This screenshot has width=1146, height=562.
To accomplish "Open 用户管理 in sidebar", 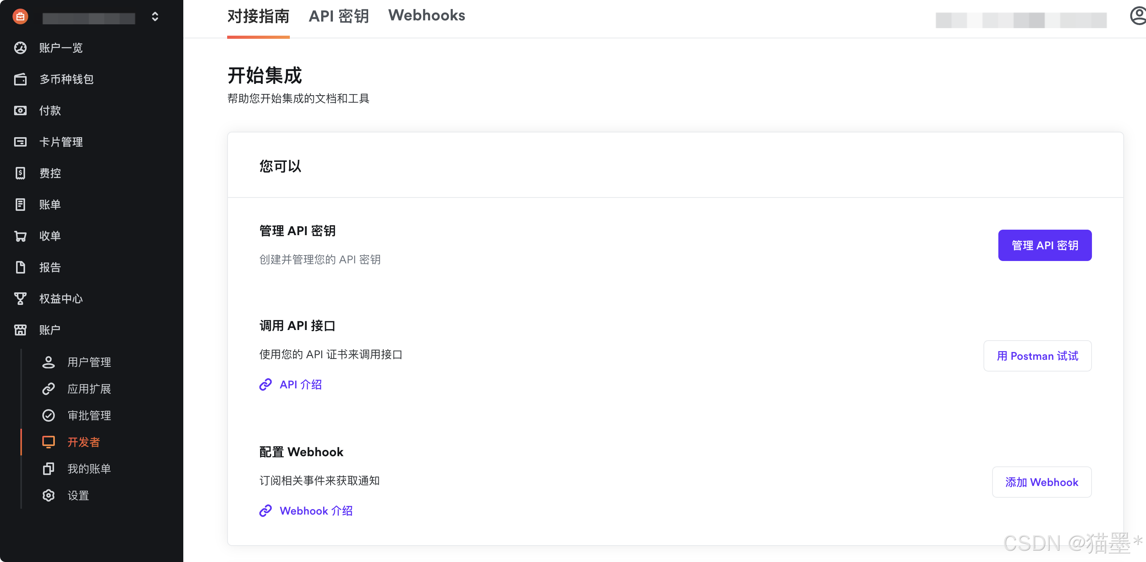I will [x=89, y=362].
